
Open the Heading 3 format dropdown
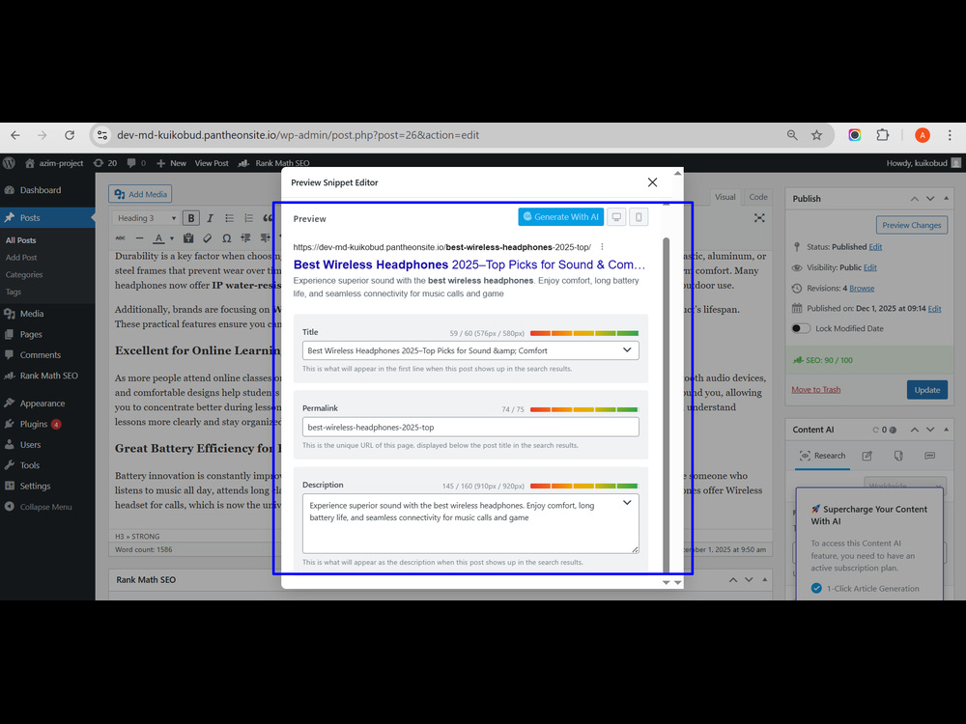[147, 218]
